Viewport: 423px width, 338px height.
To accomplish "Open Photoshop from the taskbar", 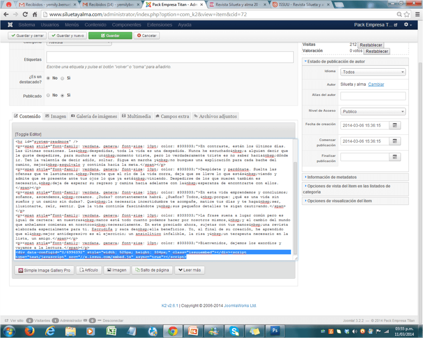I will pos(275,331).
